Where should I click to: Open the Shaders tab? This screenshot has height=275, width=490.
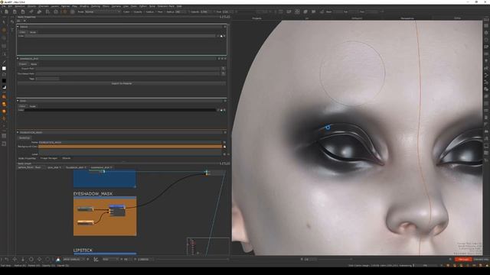[67, 158]
